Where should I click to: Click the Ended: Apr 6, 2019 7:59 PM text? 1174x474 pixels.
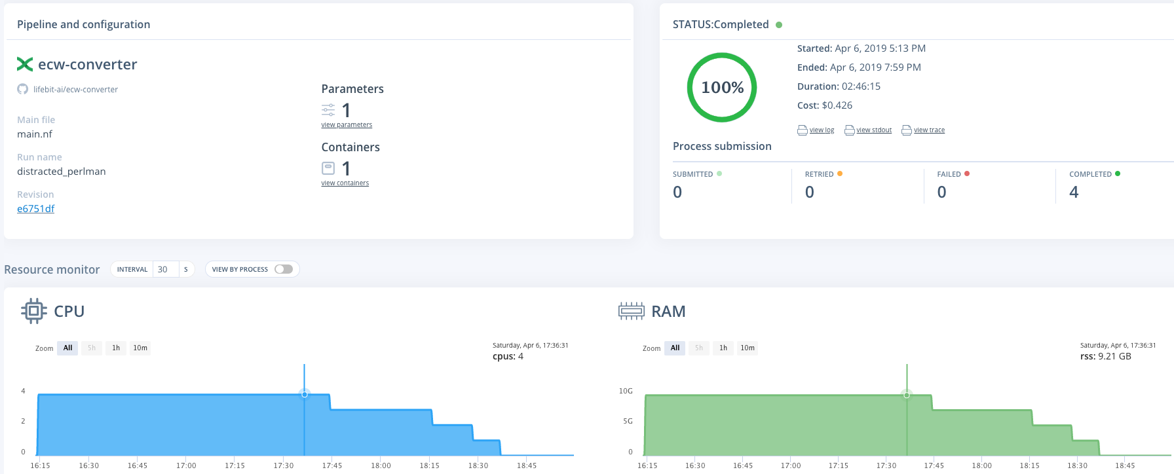pyautogui.click(x=859, y=67)
